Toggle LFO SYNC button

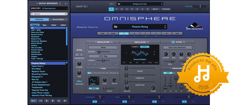coord(94,89)
